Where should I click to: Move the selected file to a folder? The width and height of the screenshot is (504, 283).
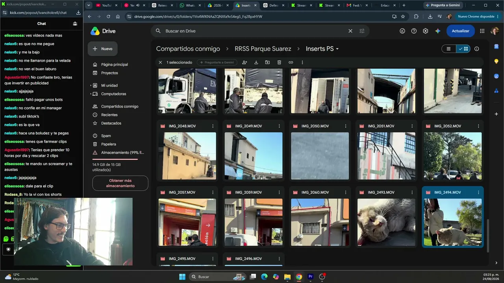pyautogui.click(x=267, y=62)
